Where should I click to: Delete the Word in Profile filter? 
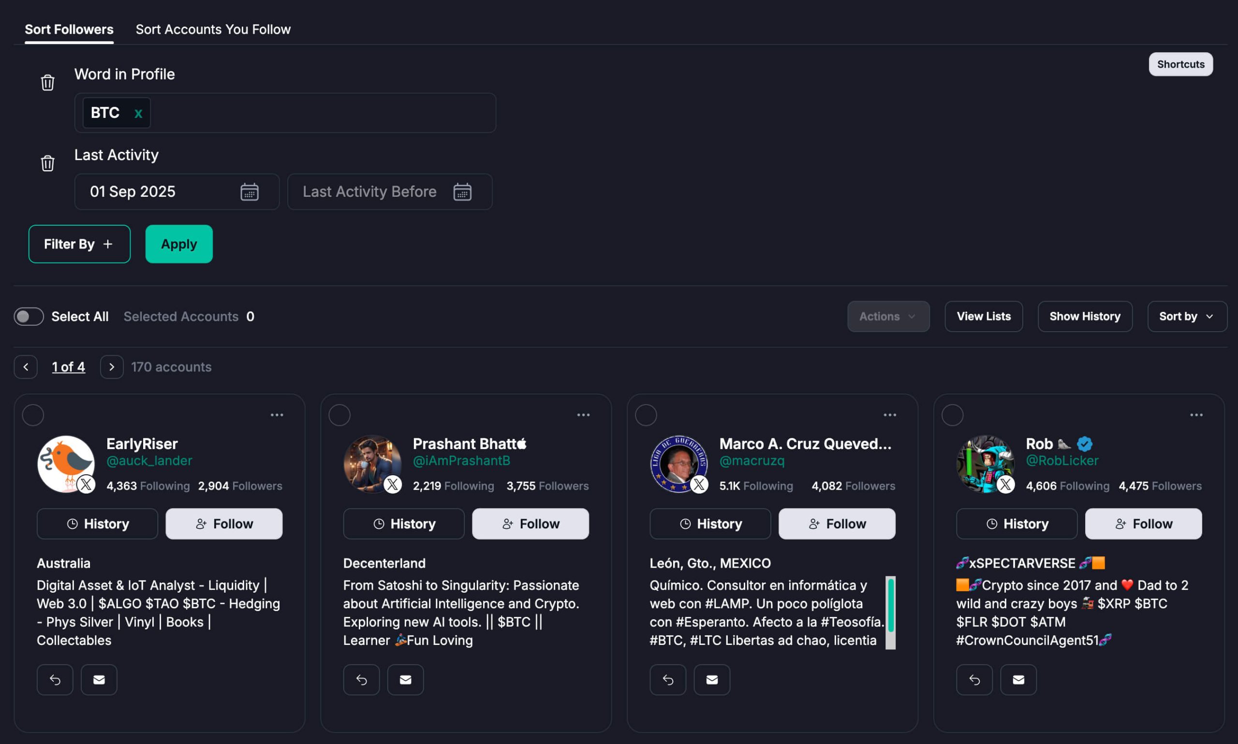[x=48, y=82]
